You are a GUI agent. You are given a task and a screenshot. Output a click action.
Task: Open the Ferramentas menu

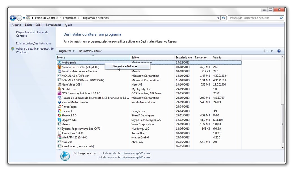click(x=53, y=25)
